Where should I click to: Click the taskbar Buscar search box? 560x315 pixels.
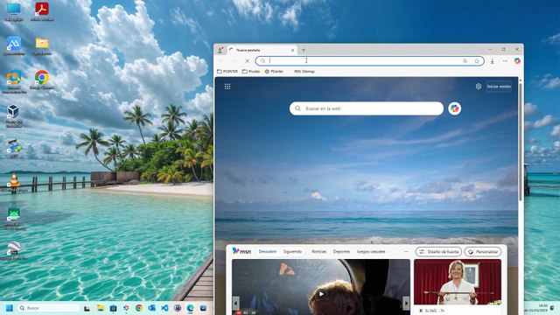click(49, 308)
